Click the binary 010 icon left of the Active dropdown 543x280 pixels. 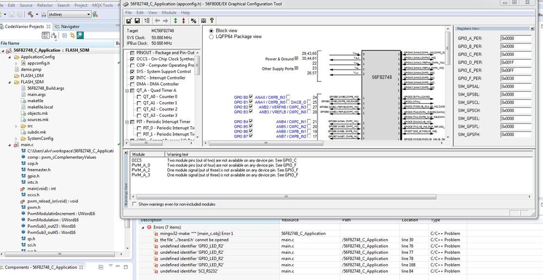pyautogui.click(x=43, y=14)
